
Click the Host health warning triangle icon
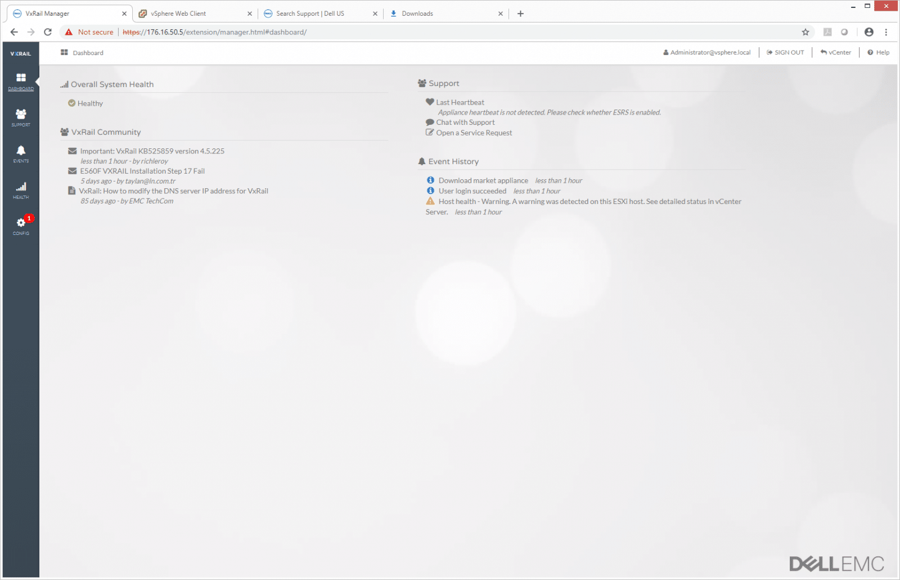[430, 201]
